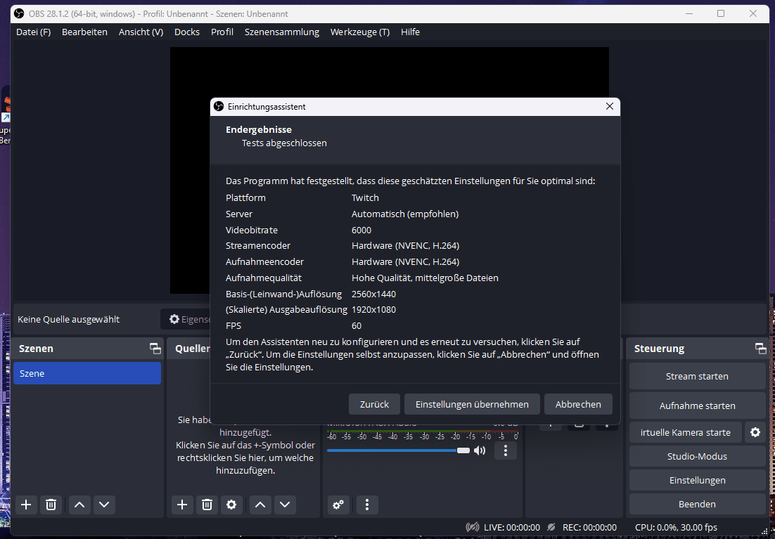This screenshot has width=775, height=539.
Task: Open the Ansicht menu
Action: click(141, 32)
